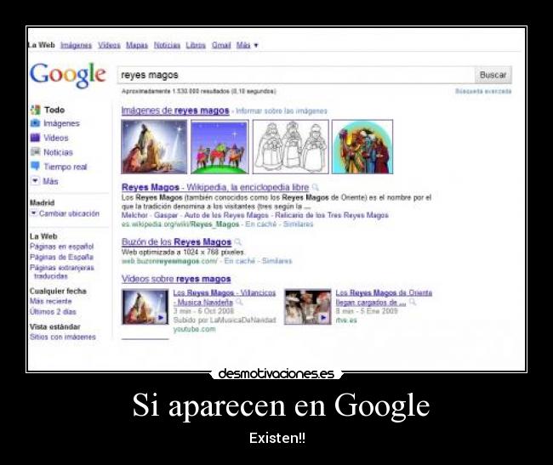
Task: Open the black and white kings drawing thumbnail
Action: click(x=291, y=146)
